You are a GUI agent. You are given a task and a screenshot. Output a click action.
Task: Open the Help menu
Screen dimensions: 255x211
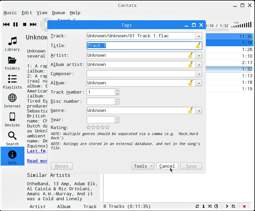[75, 13]
